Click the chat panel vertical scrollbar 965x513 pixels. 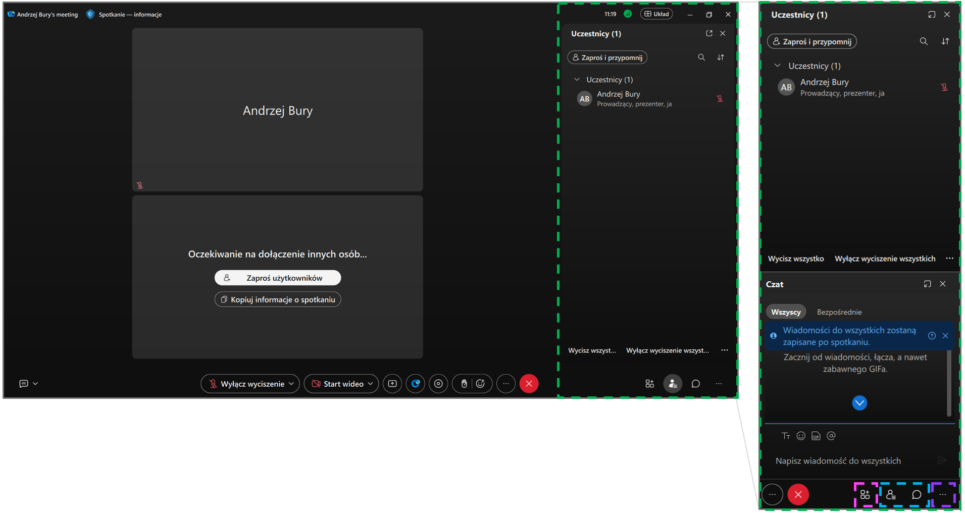949,383
